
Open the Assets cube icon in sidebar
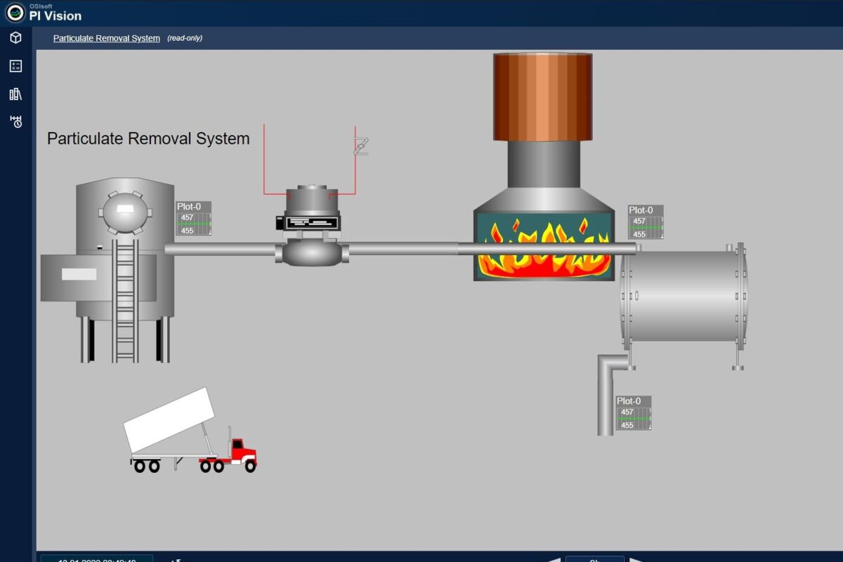tap(15, 38)
